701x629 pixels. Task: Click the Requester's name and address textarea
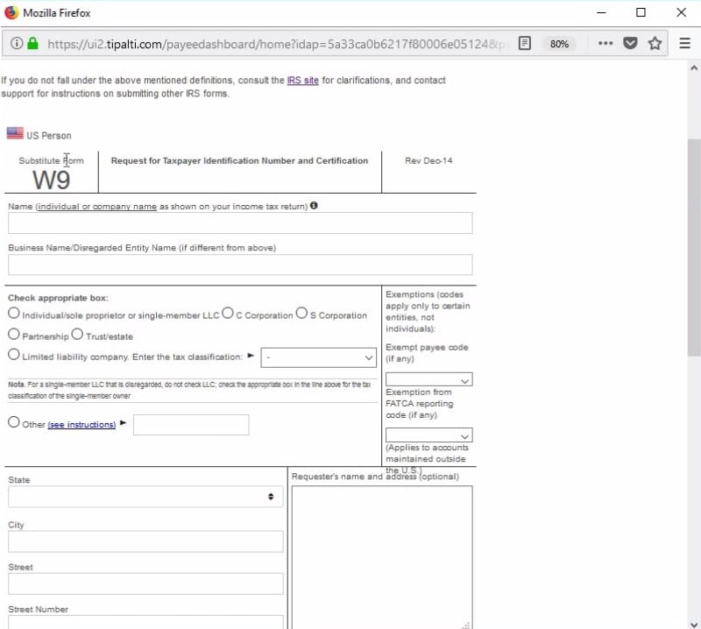[x=382, y=557]
